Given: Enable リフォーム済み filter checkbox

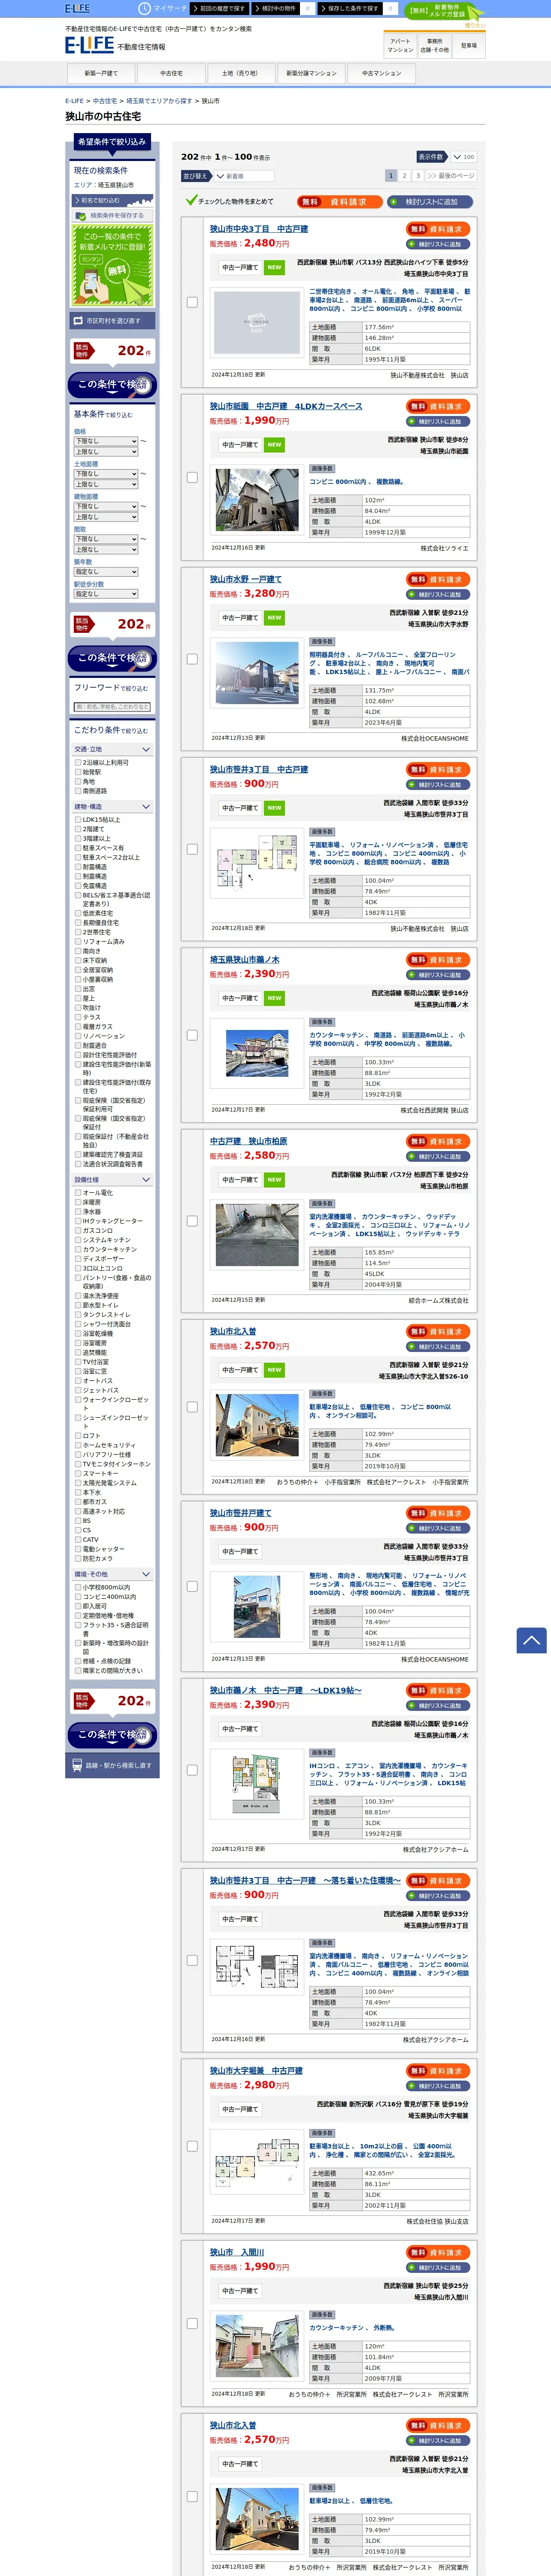Looking at the screenshot, I should coord(78,941).
